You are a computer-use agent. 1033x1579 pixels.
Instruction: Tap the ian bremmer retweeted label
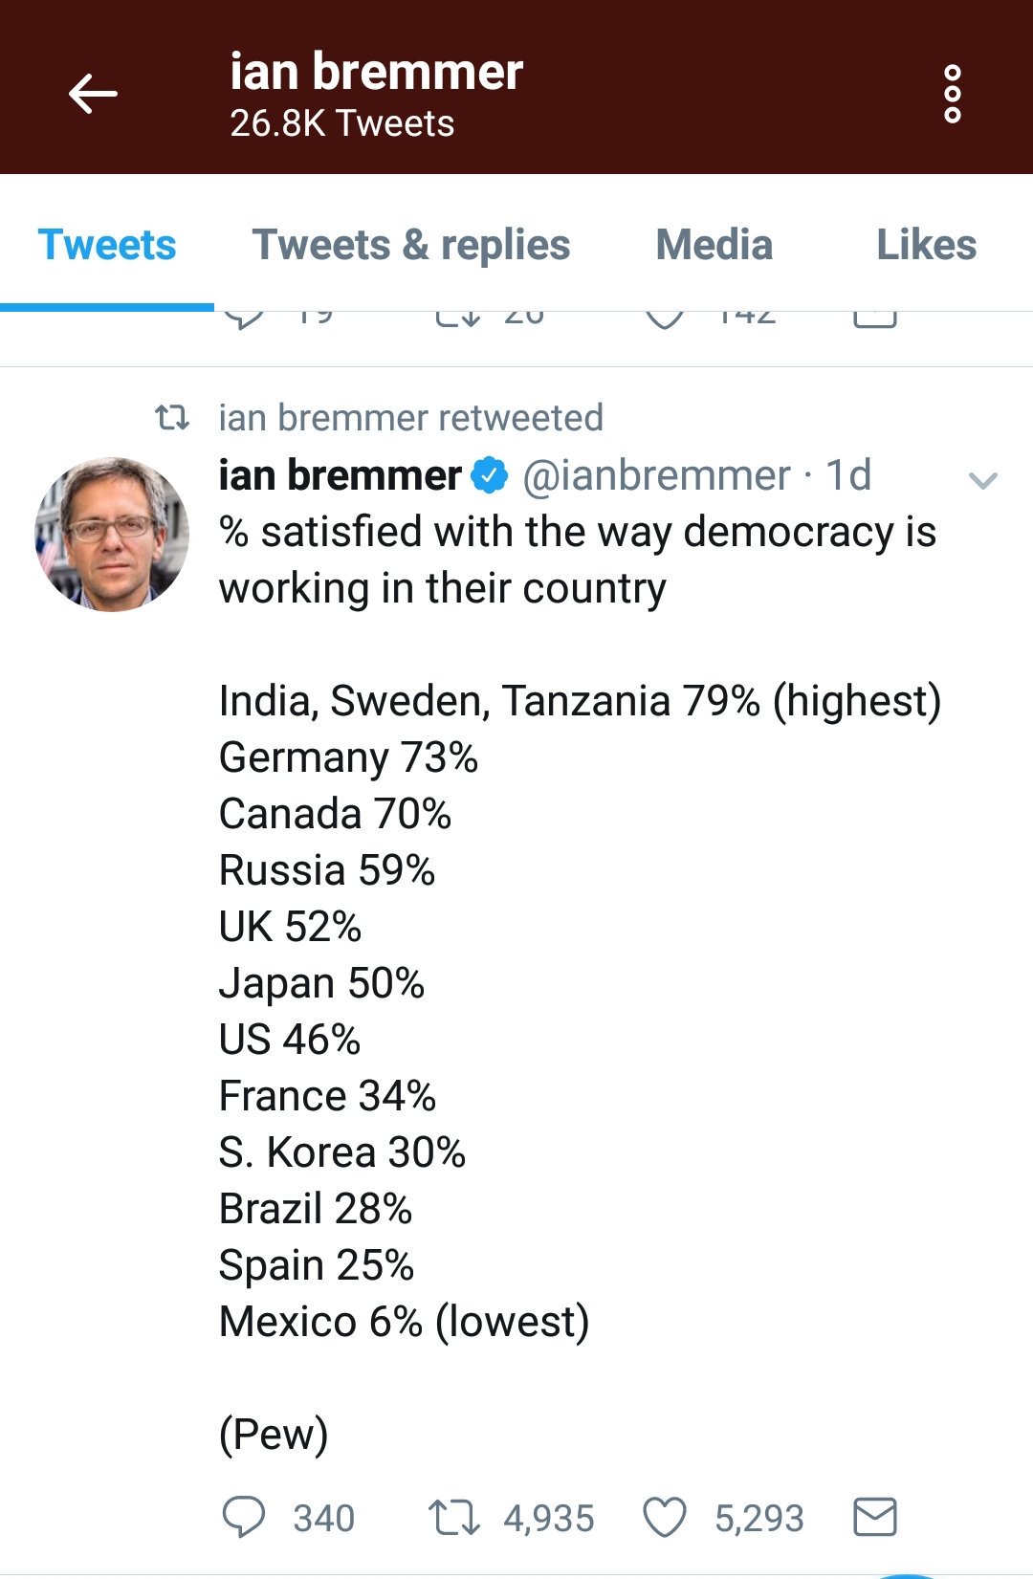click(410, 418)
